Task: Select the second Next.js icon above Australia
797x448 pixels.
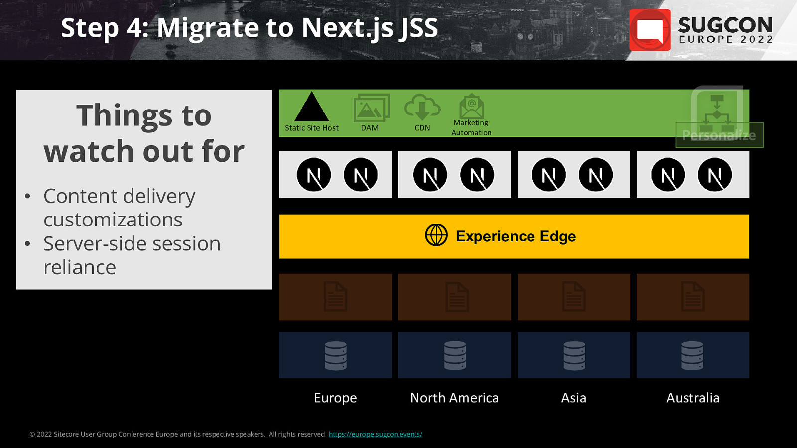Action: (x=715, y=175)
